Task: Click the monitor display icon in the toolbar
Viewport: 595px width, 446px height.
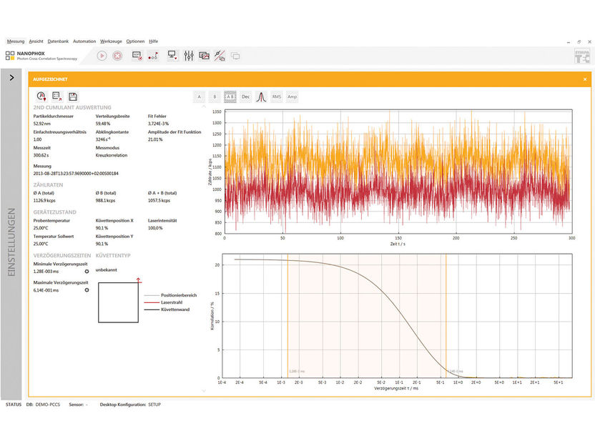Action: (x=172, y=55)
